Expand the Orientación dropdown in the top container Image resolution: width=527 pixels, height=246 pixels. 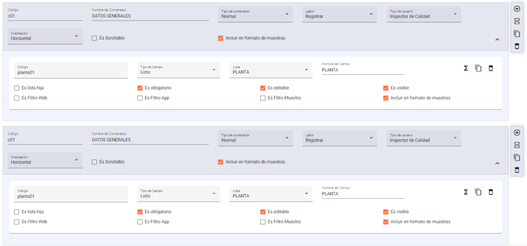pyautogui.click(x=45, y=36)
